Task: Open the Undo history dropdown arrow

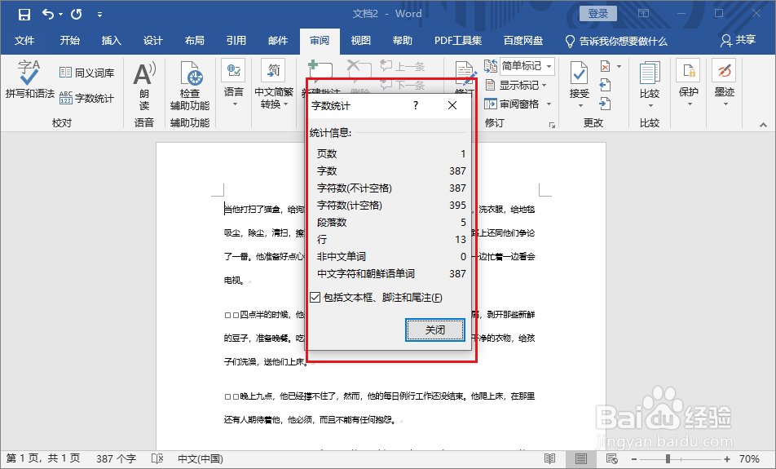Action: click(60, 14)
